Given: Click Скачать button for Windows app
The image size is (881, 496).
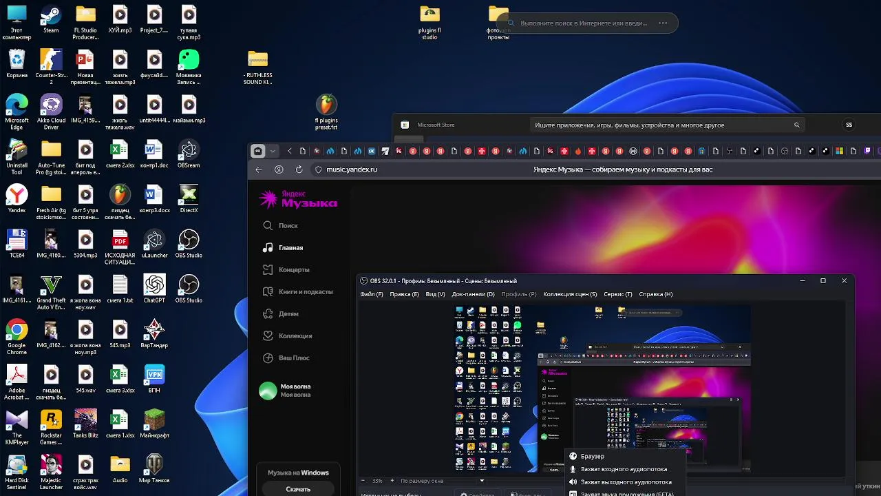Looking at the screenshot, I should tap(298, 489).
